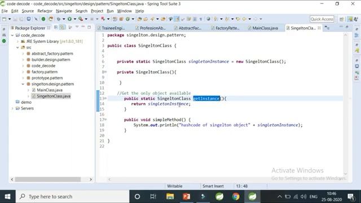The width and height of the screenshot is (361, 203).
Task: Click the Skip All Breakpoints icon
Action: click(x=36, y=19)
